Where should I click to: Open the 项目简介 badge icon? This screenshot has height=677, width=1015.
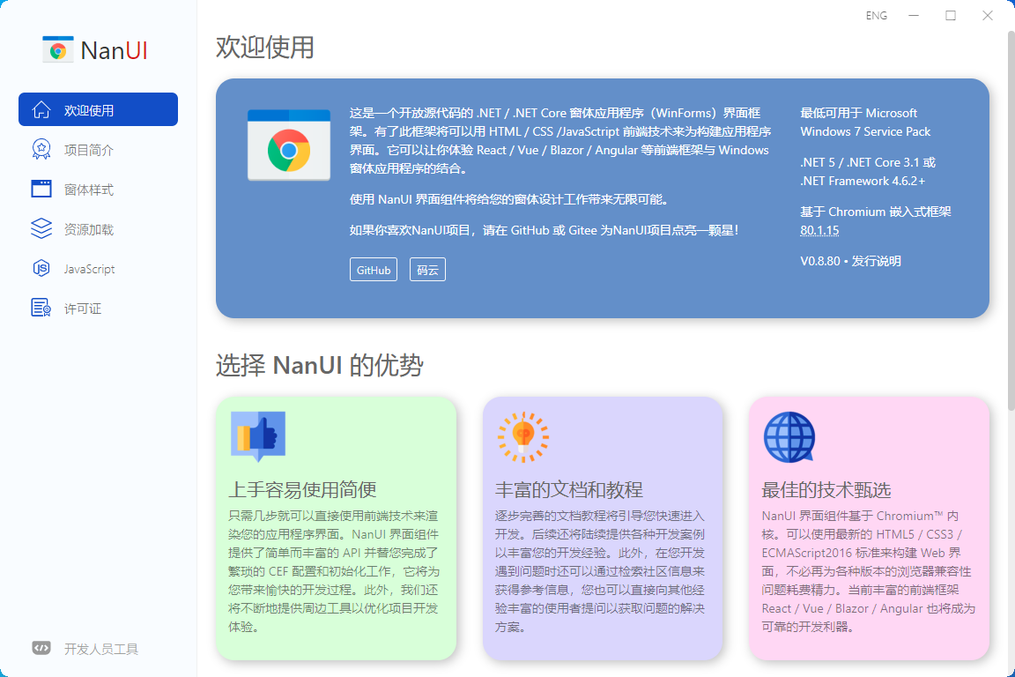41,149
